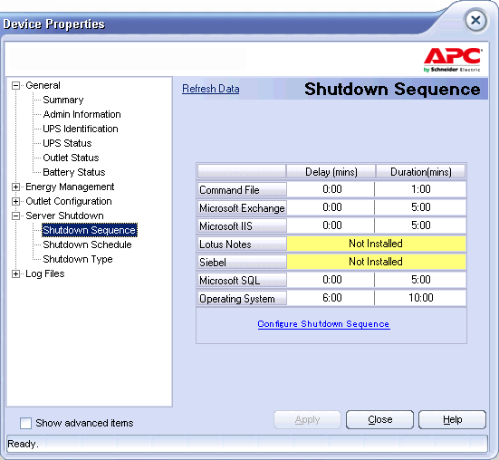The width and height of the screenshot is (499, 460).
Task: Expand the Outlet Configuration node
Action: (x=15, y=201)
